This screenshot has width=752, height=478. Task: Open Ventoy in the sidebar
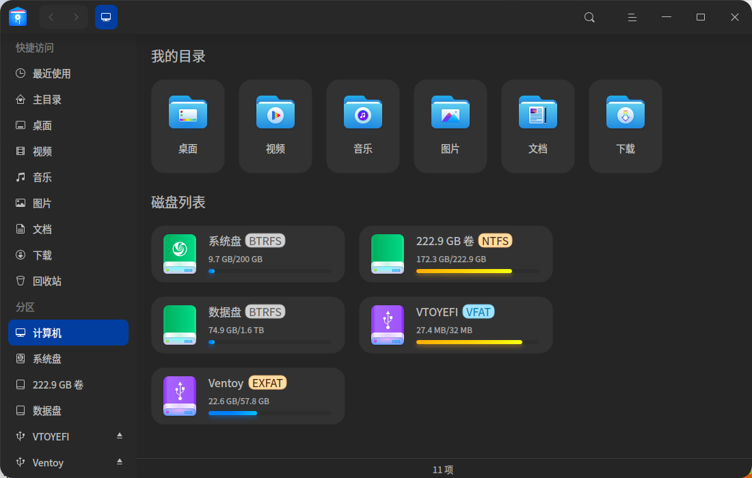click(68, 462)
